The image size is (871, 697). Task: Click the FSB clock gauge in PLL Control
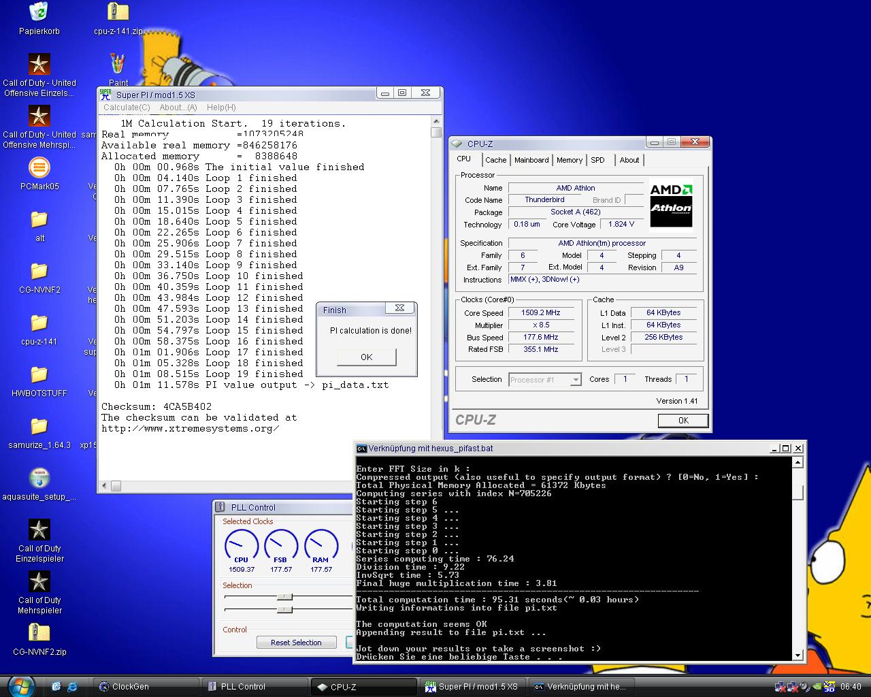pyautogui.click(x=280, y=547)
